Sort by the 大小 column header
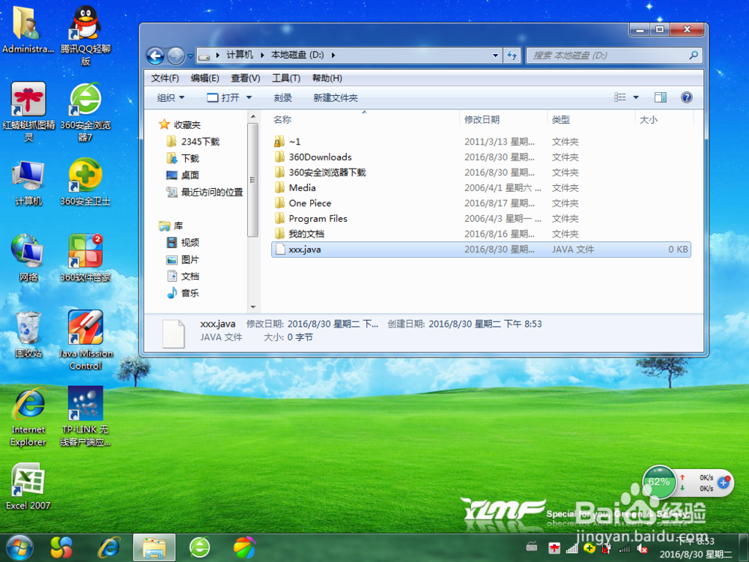This screenshot has width=749, height=562. (649, 119)
